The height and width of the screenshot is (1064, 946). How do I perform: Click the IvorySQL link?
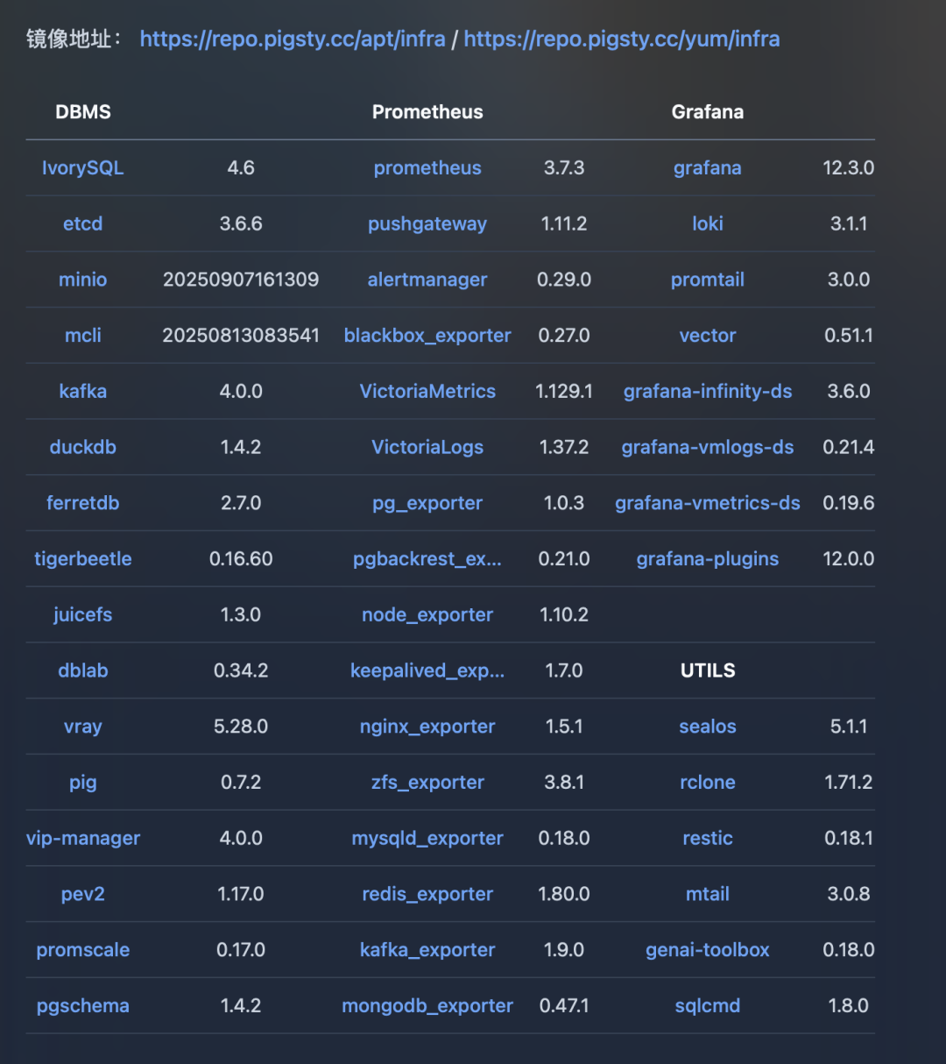pyautogui.click(x=83, y=168)
